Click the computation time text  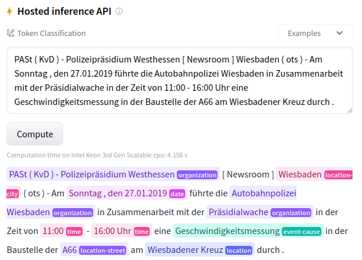coord(97,155)
